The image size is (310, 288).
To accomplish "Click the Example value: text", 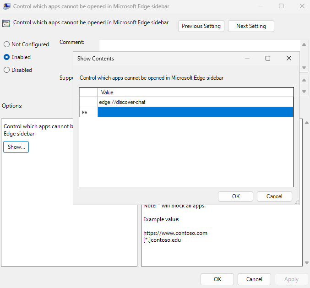I will (161, 219).
